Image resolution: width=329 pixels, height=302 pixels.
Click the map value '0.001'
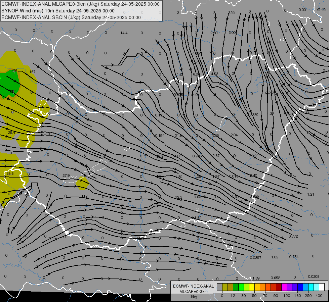click(x=303, y=10)
